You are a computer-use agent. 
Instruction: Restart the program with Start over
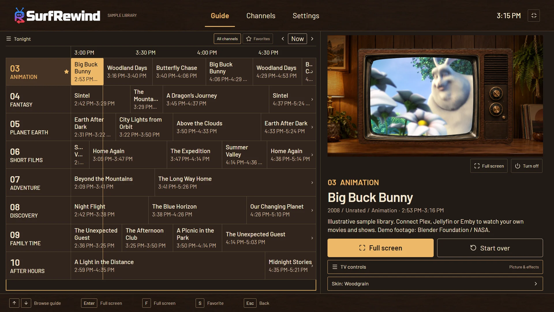click(x=490, y=248)
